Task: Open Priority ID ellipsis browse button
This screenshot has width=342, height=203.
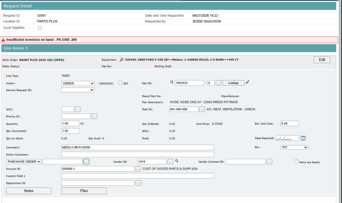Action: point(94,116)
